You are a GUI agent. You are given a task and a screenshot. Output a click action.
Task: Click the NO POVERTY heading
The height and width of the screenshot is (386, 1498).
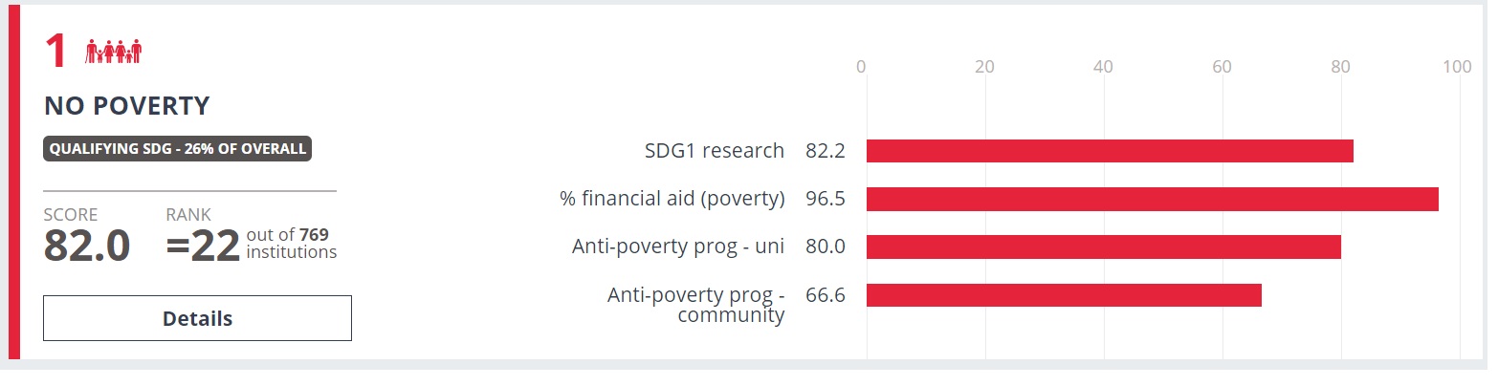pyautogui.click(x=126, y=106)
